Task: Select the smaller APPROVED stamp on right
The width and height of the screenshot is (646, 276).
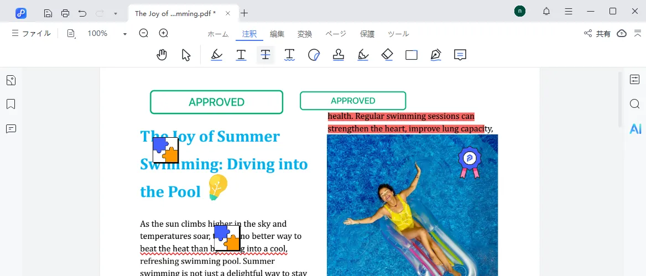Action: (353, 101)
